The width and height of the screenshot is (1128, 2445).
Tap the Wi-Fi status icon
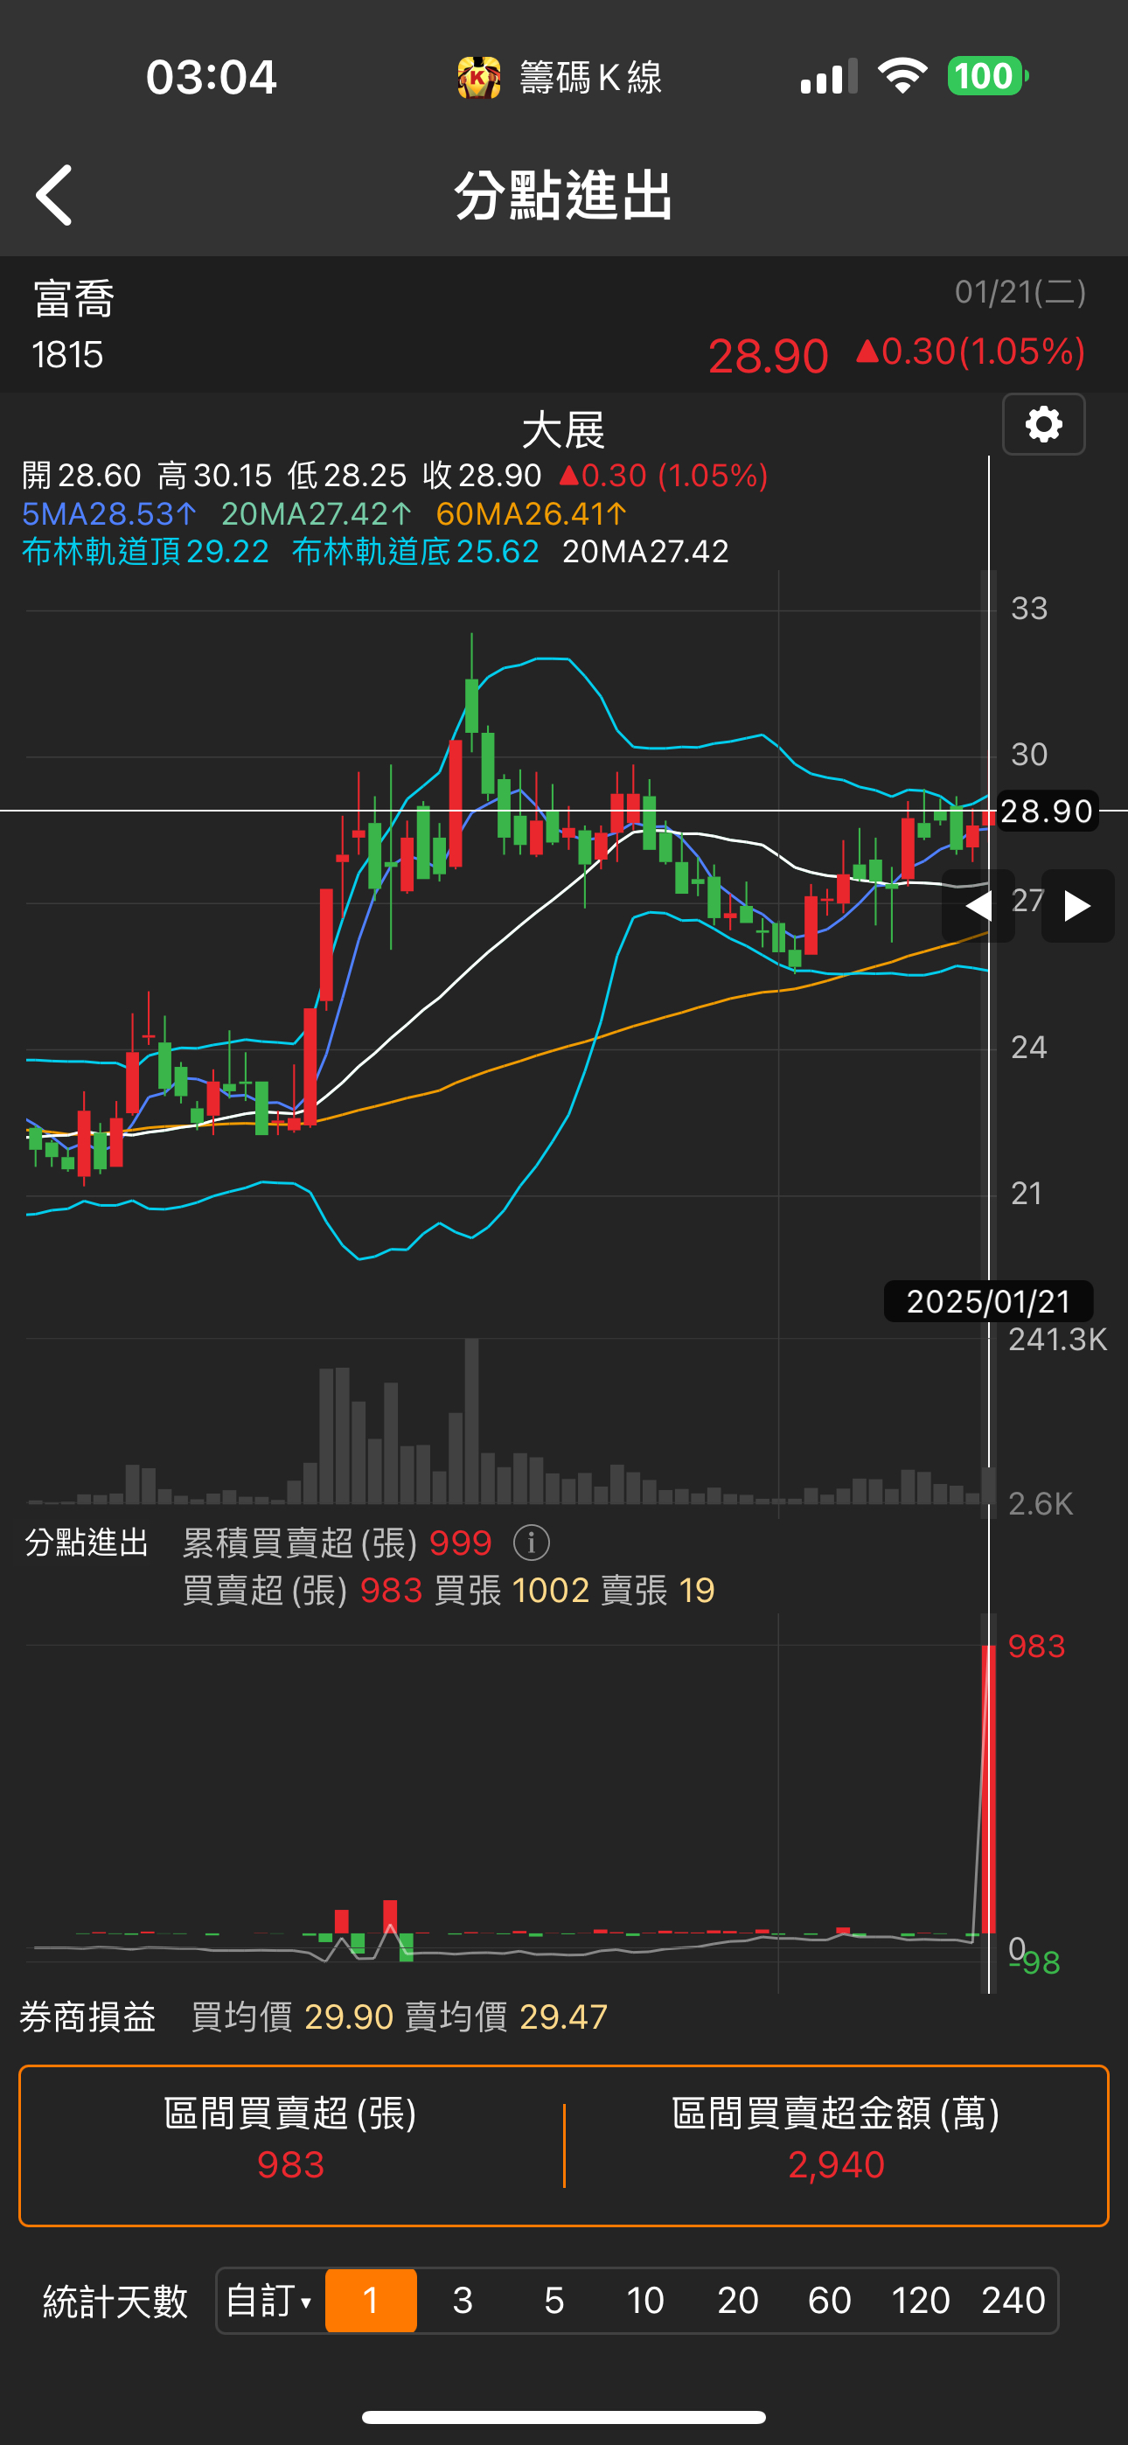[902, 76]
